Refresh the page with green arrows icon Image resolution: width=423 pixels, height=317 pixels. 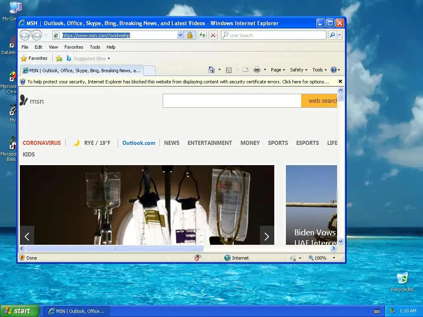pos(202,35)
